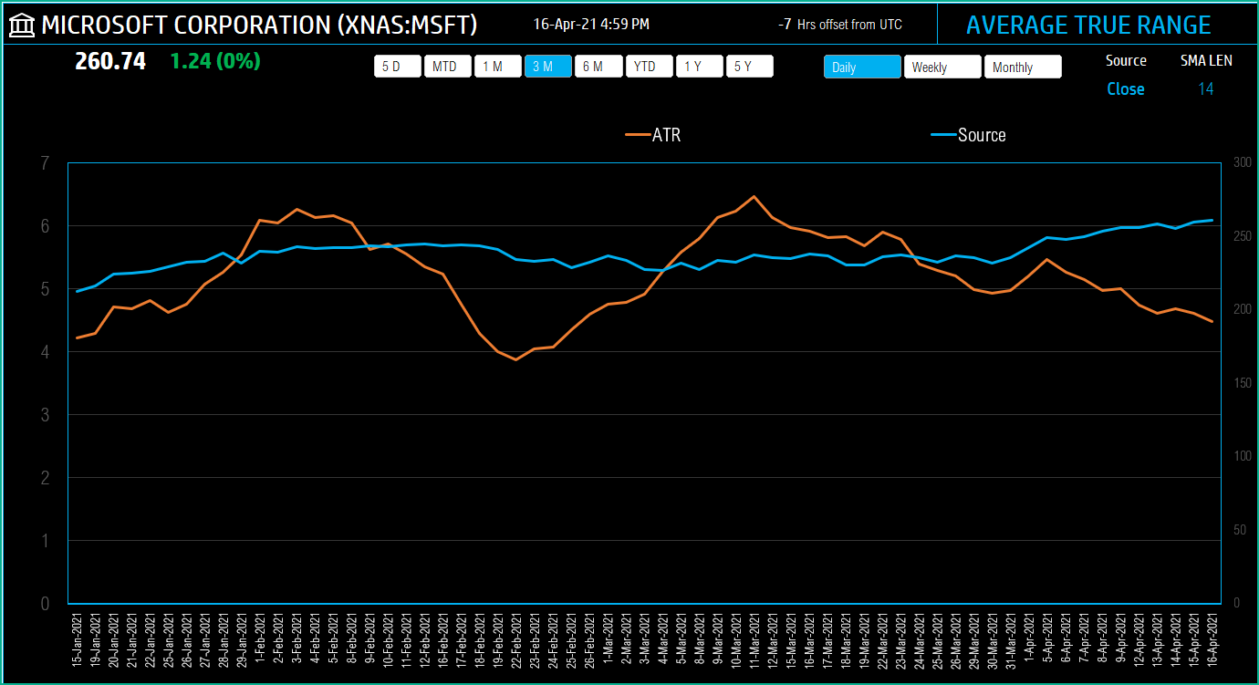
Task: Click the bank building icon beside the title
Action: (x=22, y=24)
